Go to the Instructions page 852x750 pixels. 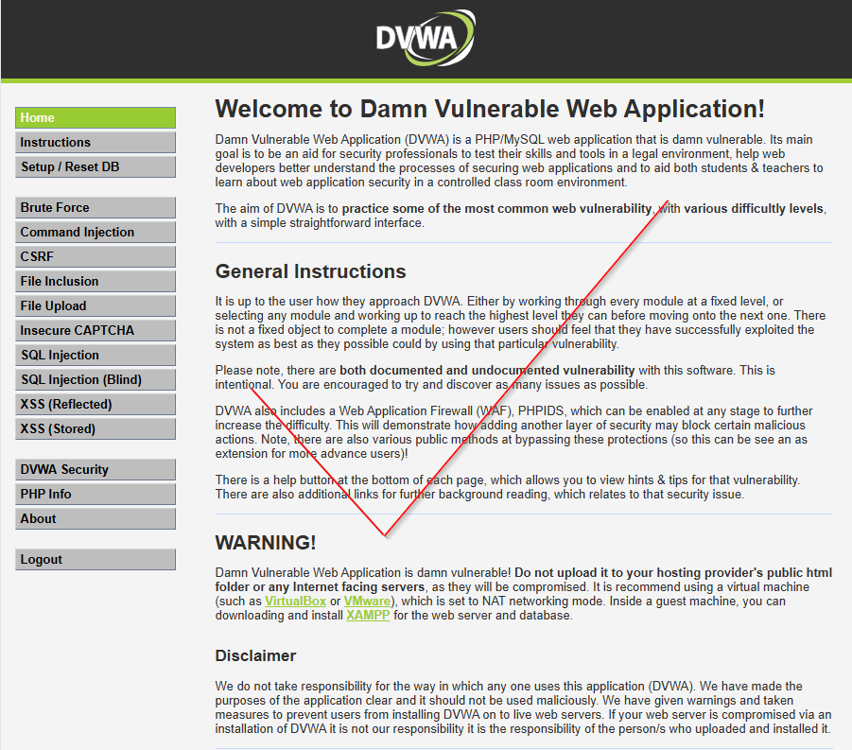pyautogui.click(x=96, y=143)
